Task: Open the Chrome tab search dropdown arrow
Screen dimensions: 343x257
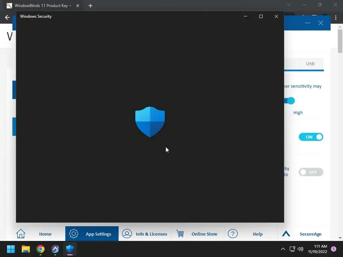Action: [x=289, y=5]
